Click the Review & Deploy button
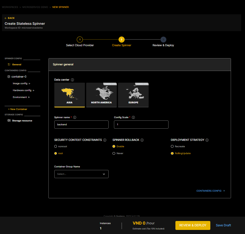This screenshot has width=245, height=234. [x=192, y=225]
